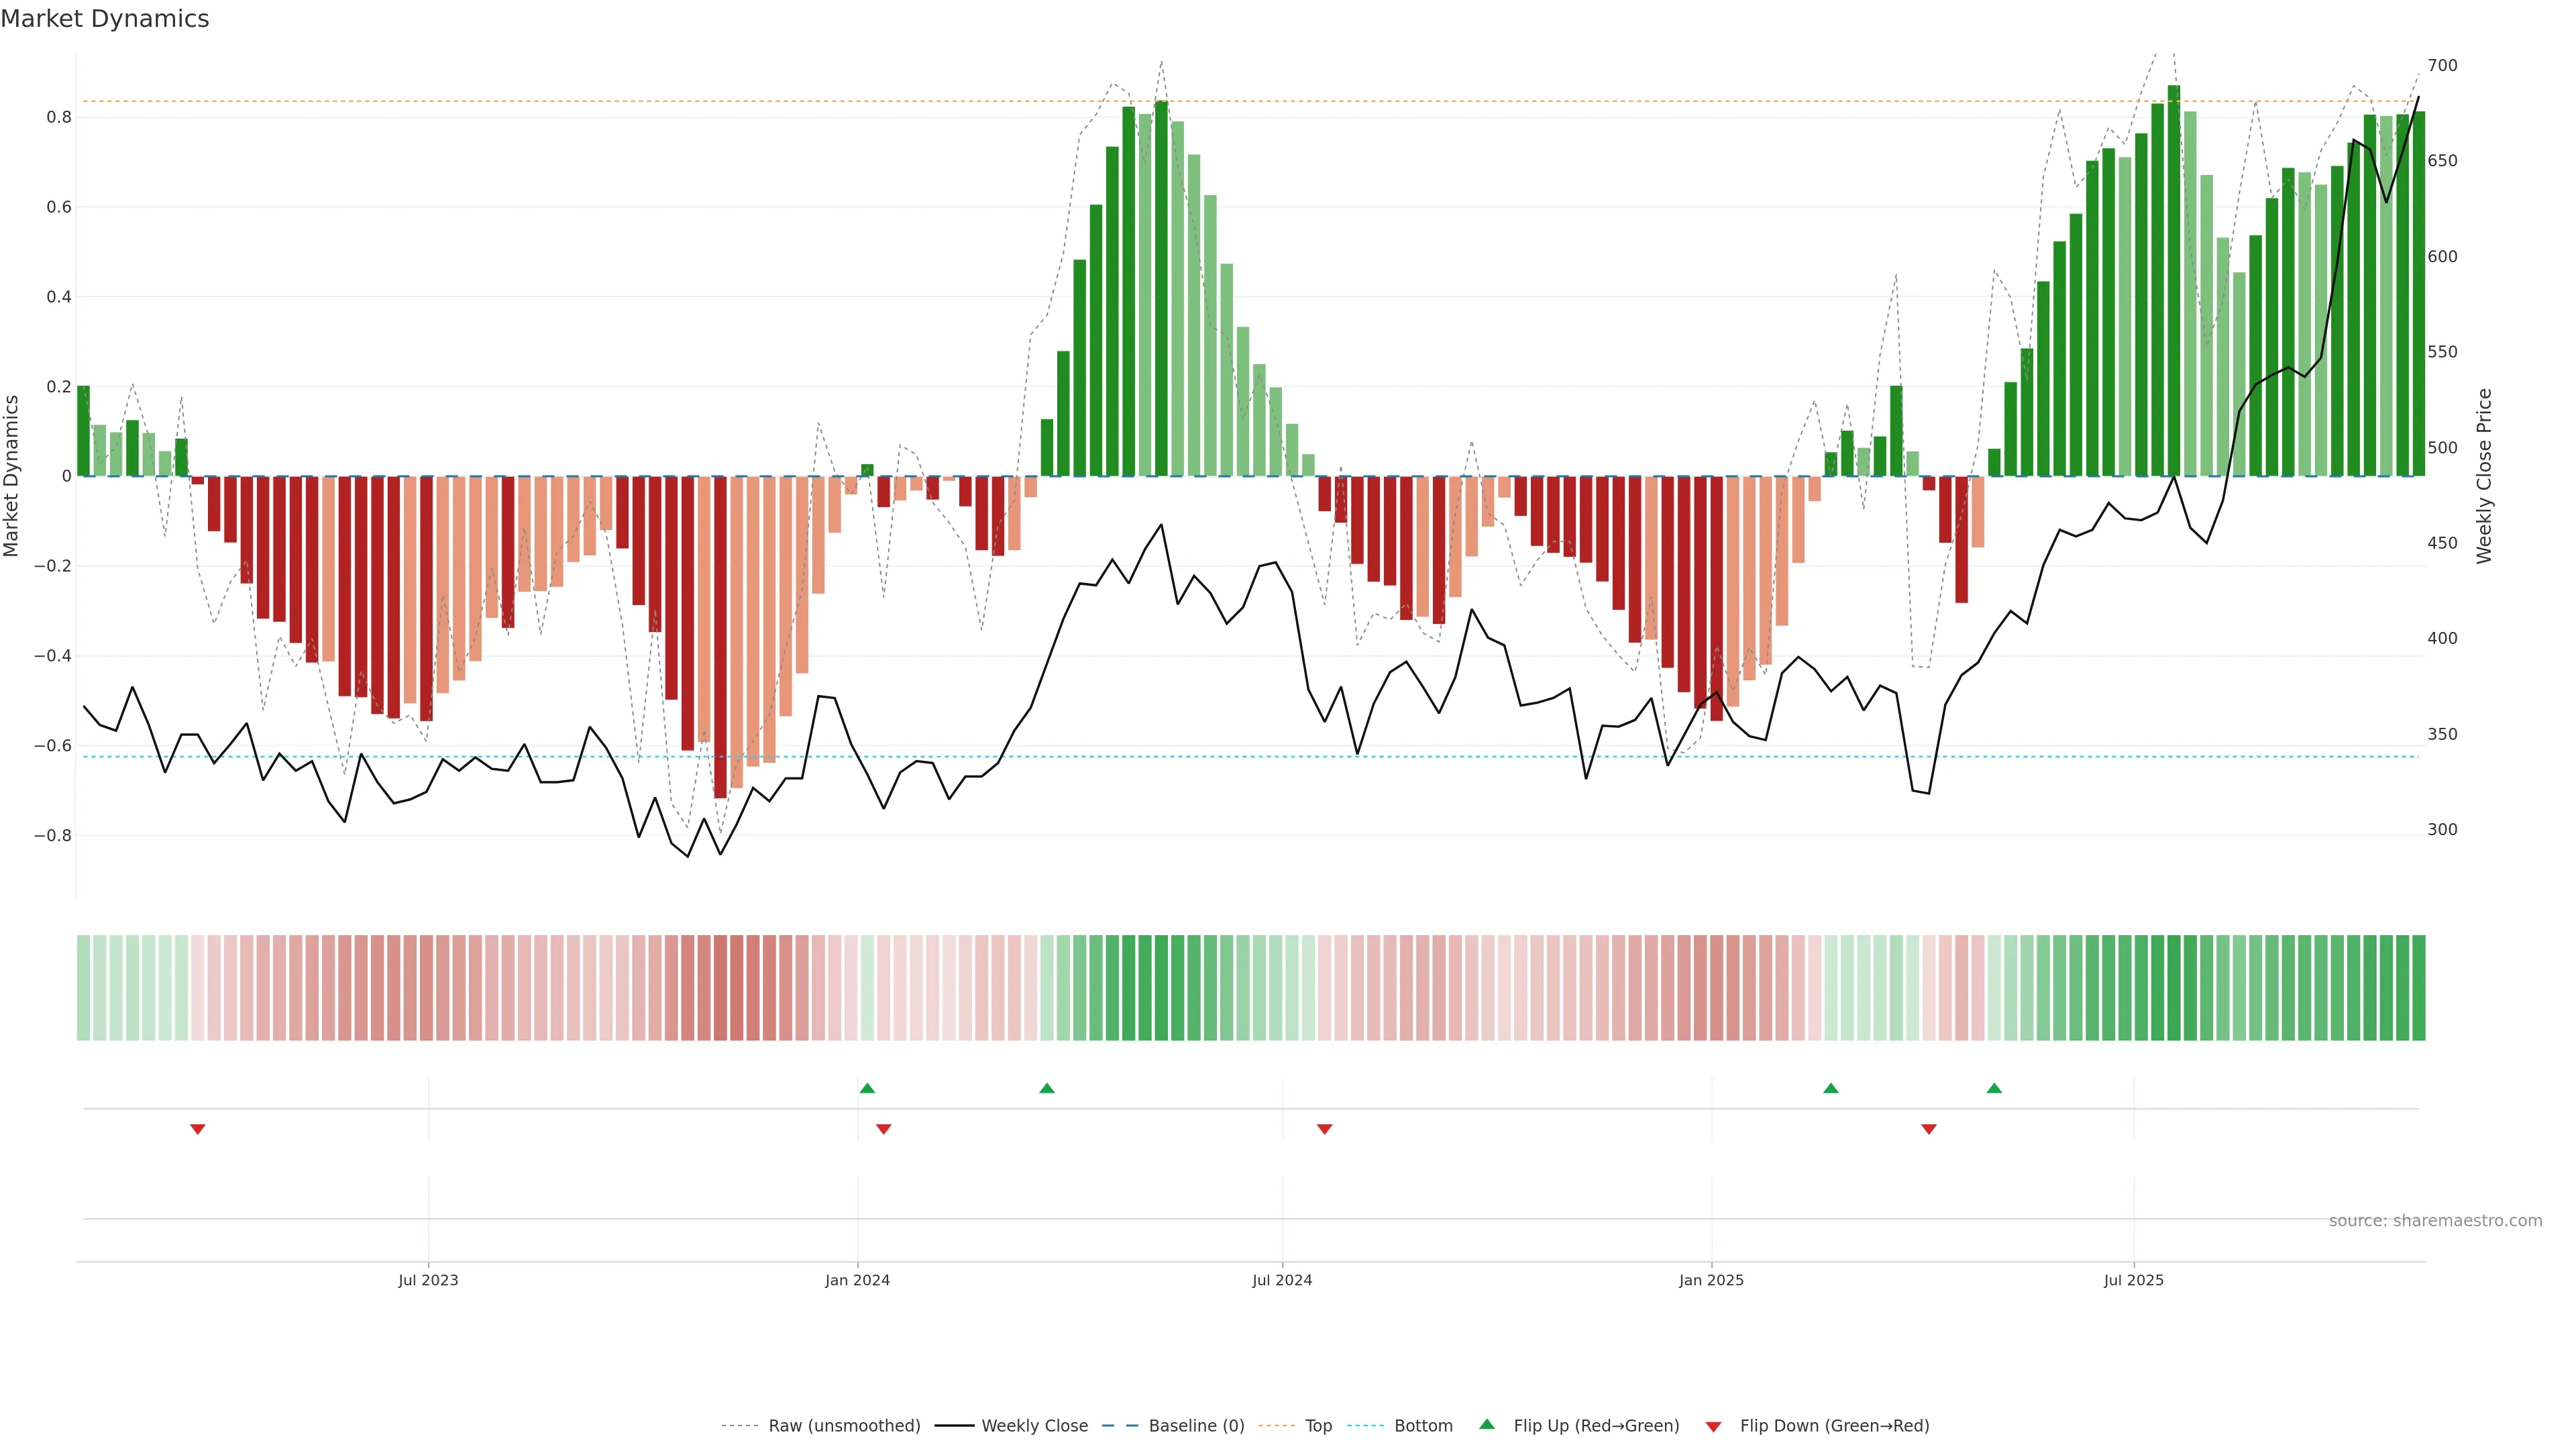Click the Flip Up legend triangle icon
The height and width of the screenshot is (1449, 2576).
[1486, 1424]
